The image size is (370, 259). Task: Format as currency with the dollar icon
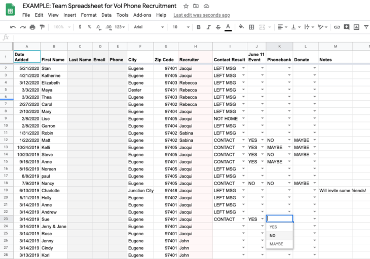80,27
